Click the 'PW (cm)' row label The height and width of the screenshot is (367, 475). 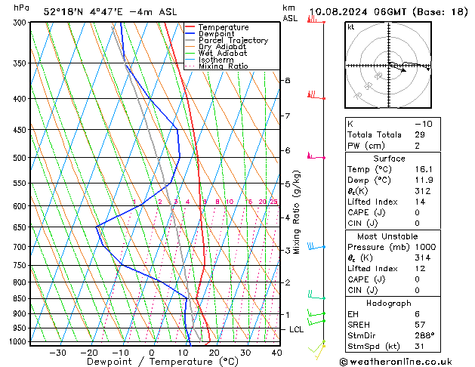pyautogui.click(x=366, y=146)
